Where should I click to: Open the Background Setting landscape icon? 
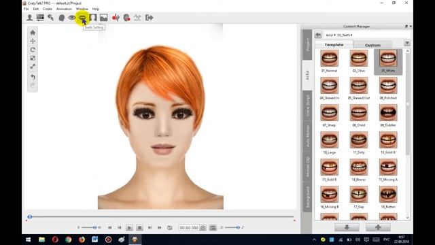click(x=104, y=18)
